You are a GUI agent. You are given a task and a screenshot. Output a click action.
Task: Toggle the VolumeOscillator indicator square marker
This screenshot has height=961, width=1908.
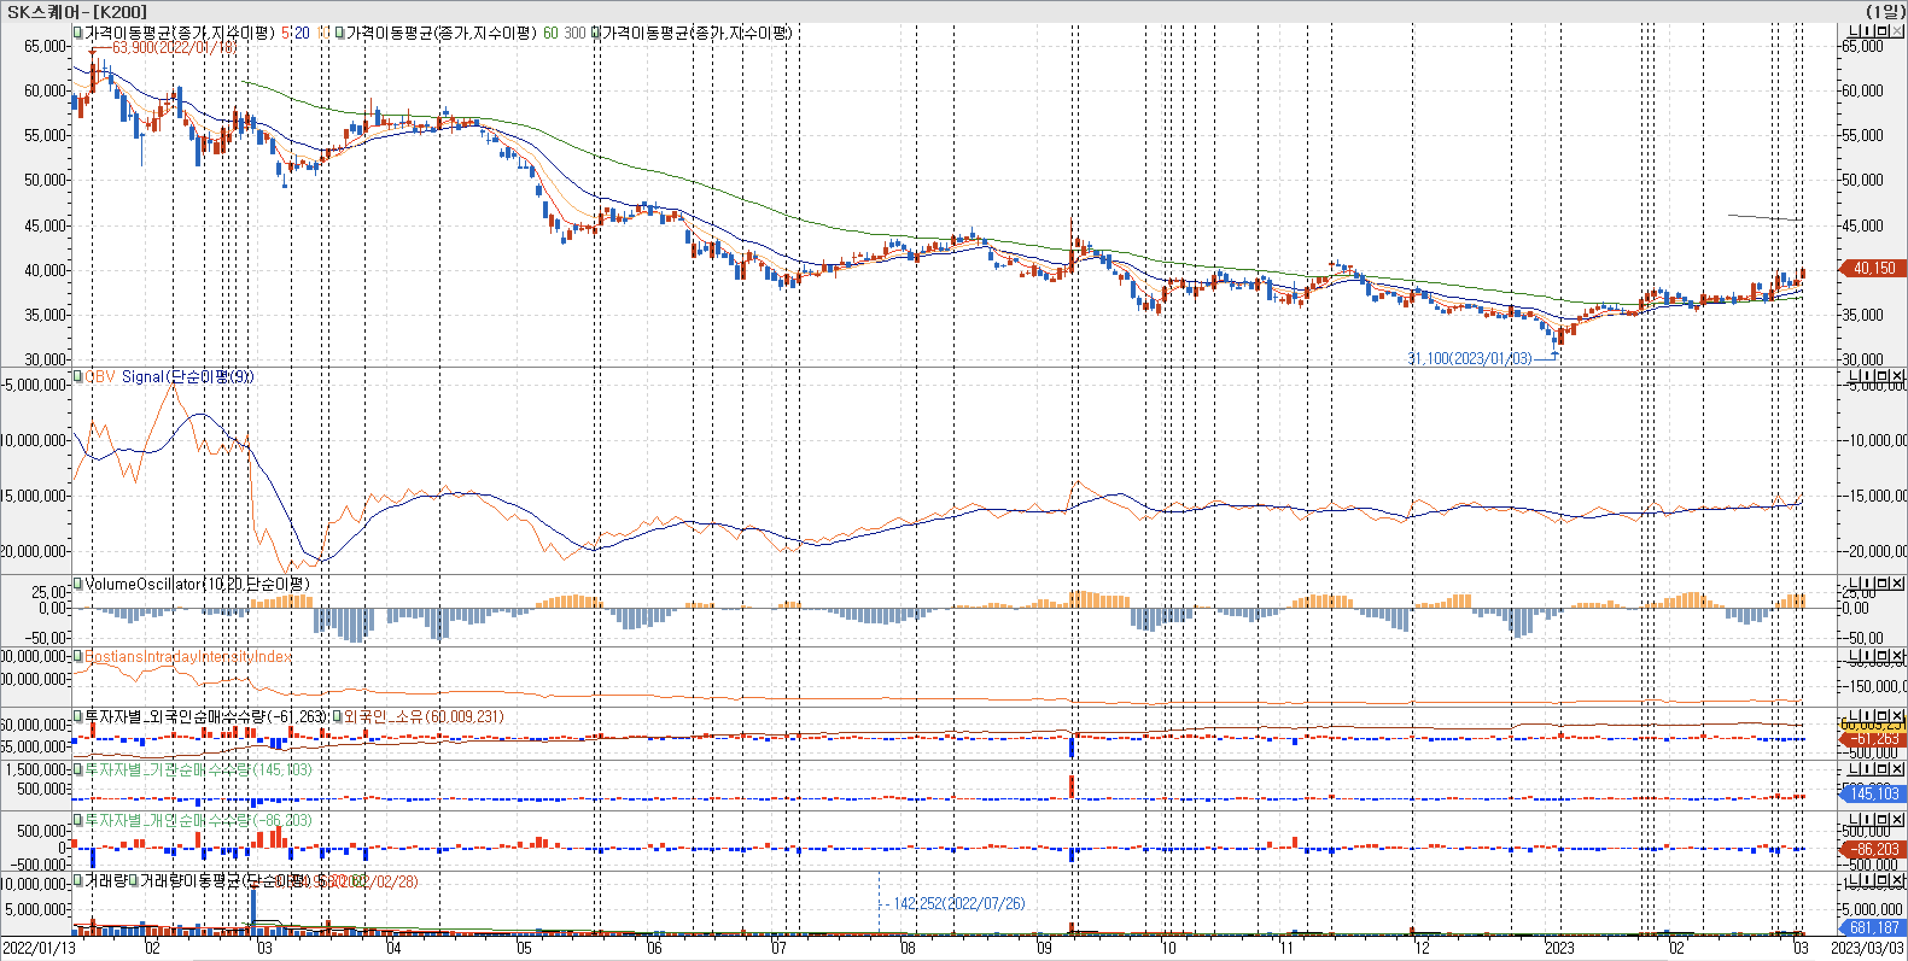coord(78,584)
